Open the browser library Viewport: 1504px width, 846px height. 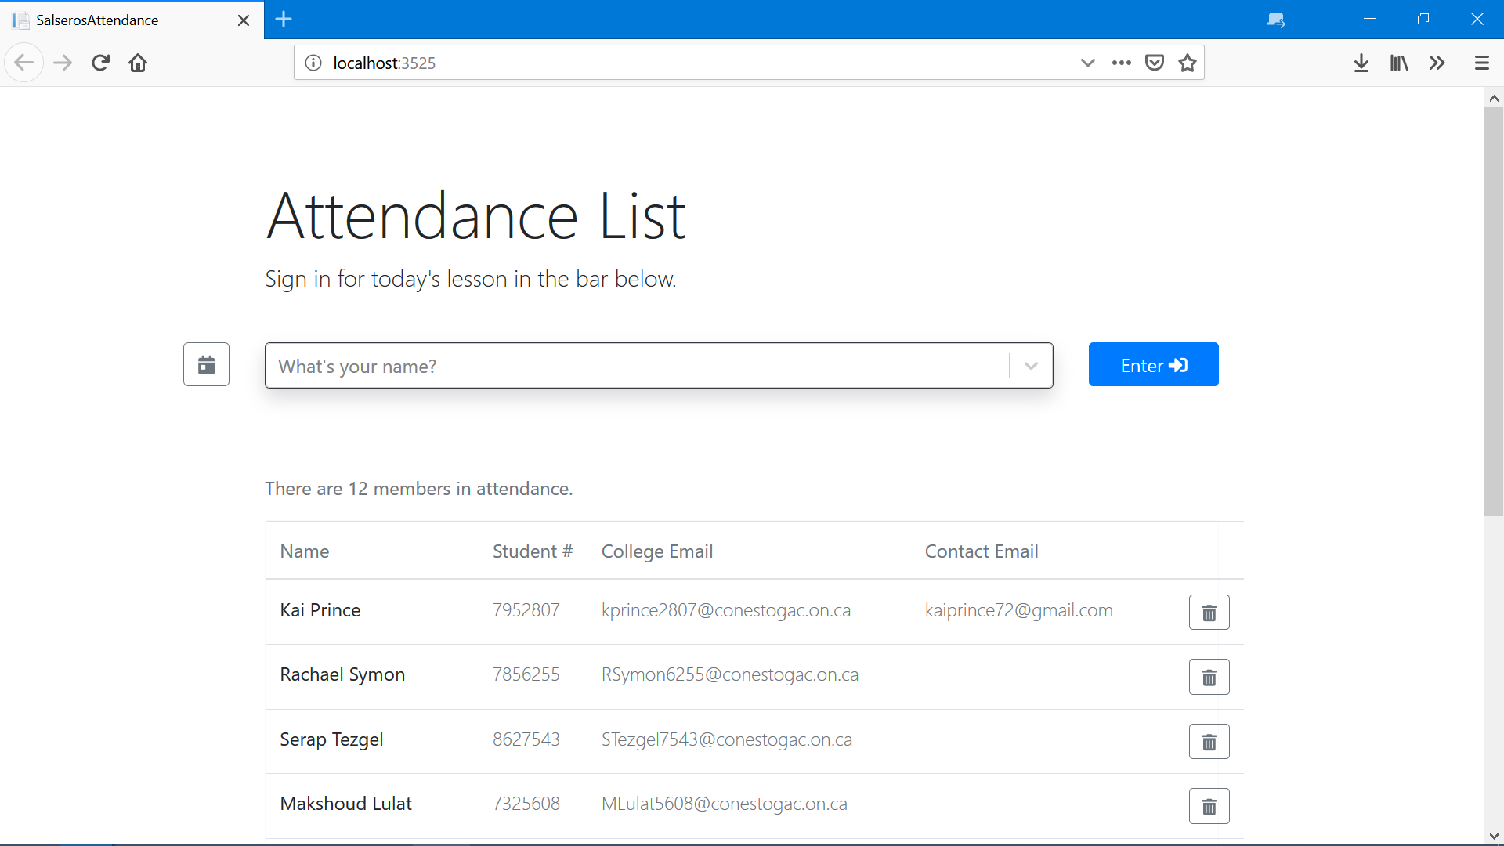coord(1399,63)
